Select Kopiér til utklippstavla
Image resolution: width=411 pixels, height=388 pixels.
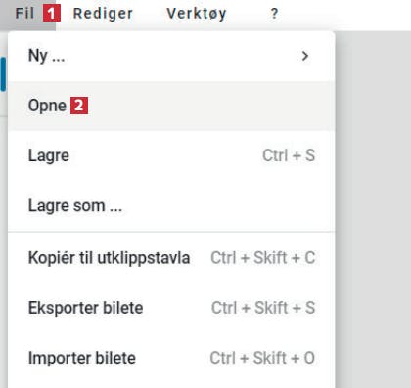tap(171, 258)
